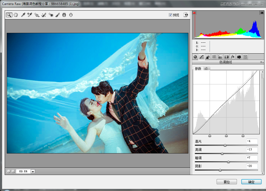Toggle shadow clipping warning in histogram
This screenshot has height=191, width=266.
point(194,13)
